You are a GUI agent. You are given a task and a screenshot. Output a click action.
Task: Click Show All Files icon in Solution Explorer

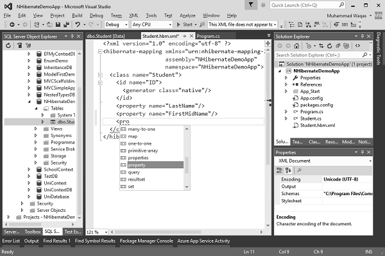click(x=346, y=46)
